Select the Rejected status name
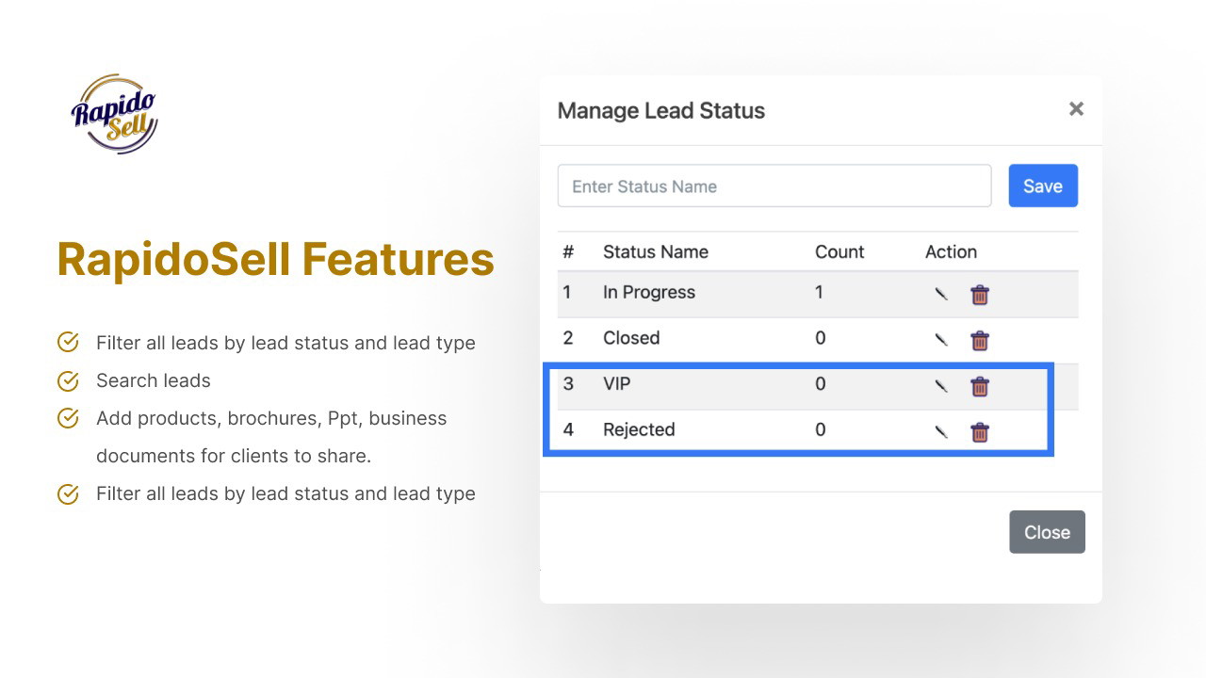Screen dimensions: 1206x678 click(639, 429)
